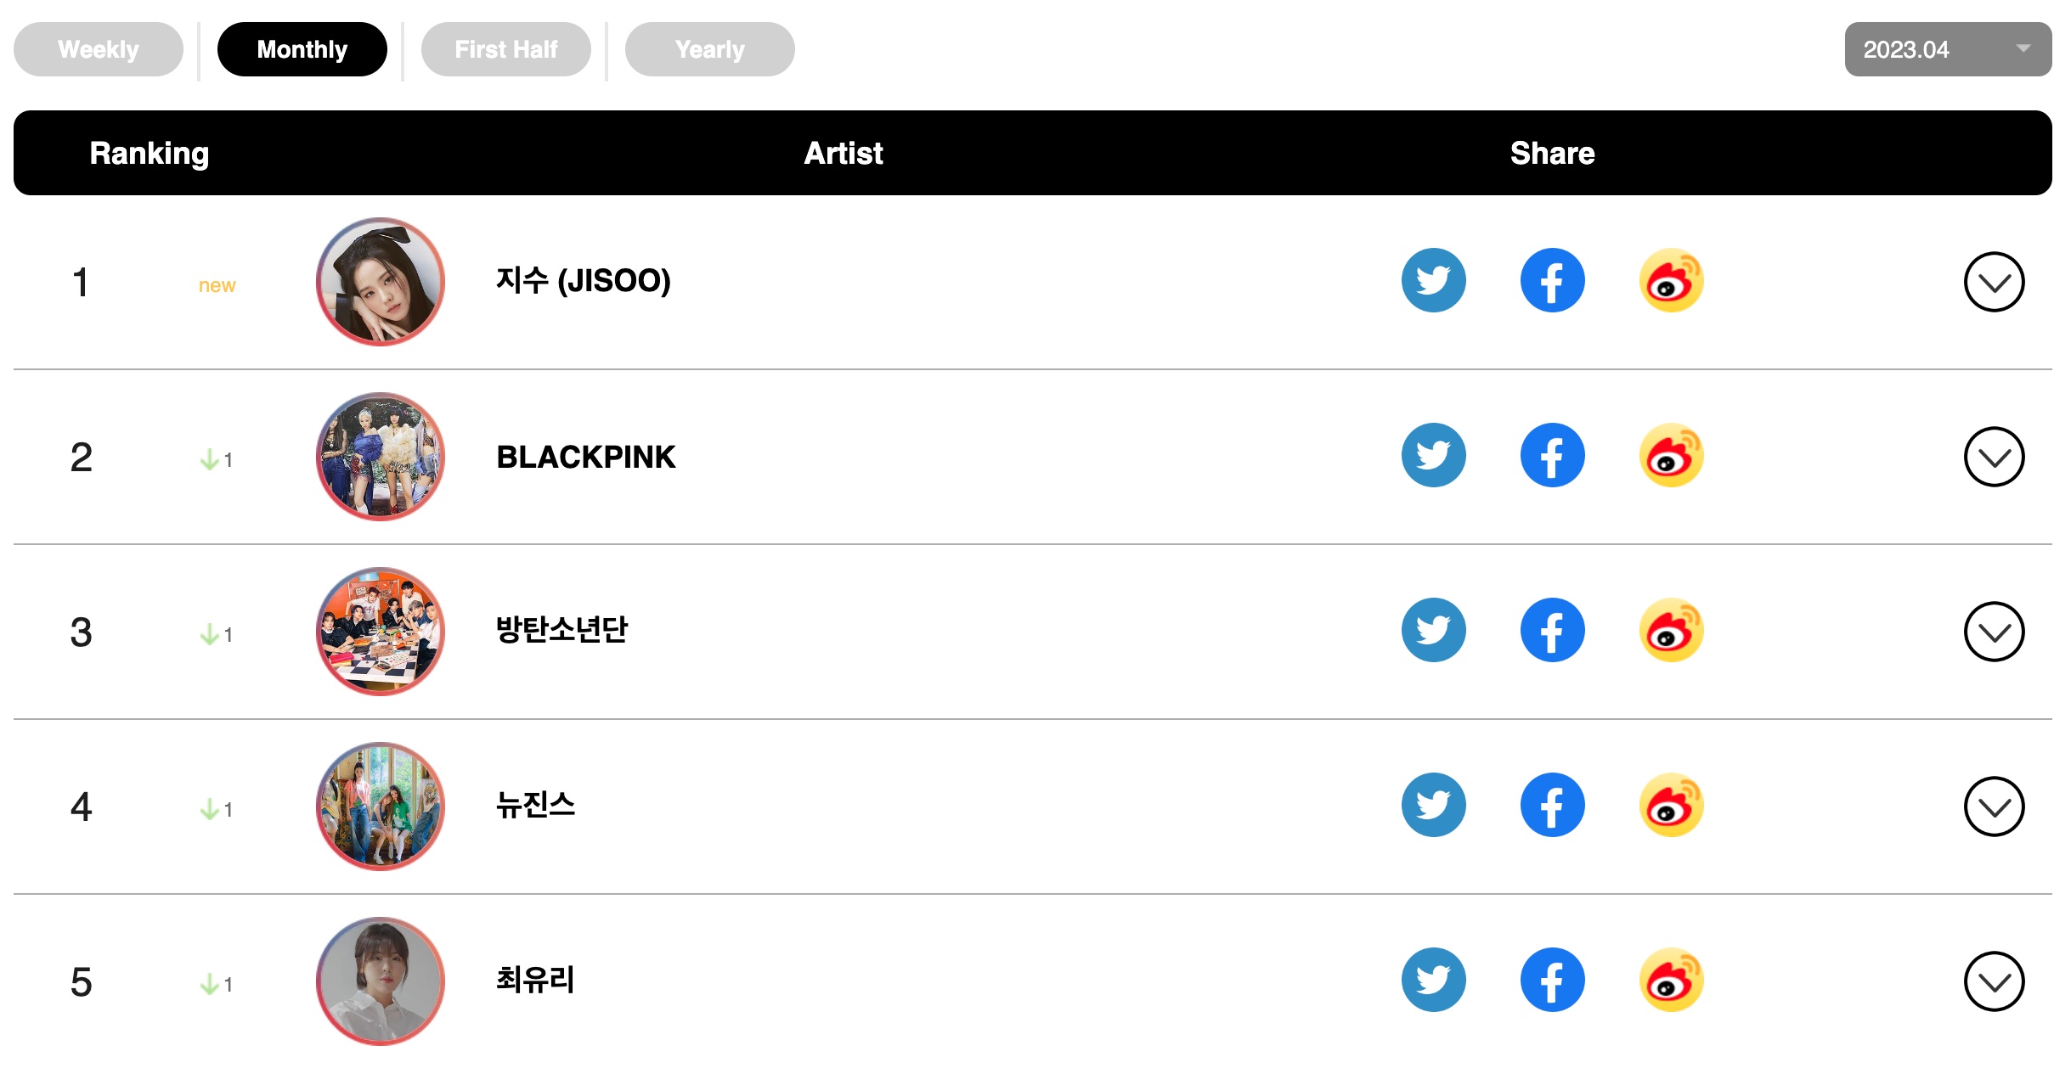Share 뉴진스 ranking on Twitter

(x=1433, y=806)
